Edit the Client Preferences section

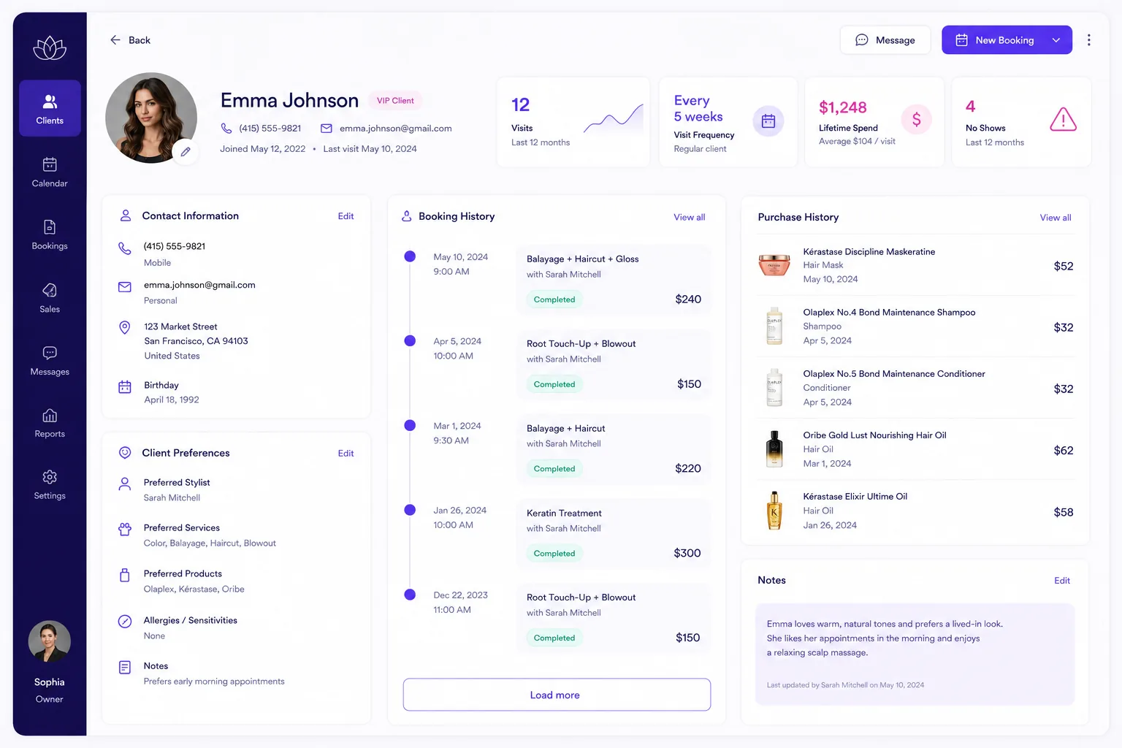tap(346, 454)
